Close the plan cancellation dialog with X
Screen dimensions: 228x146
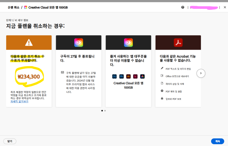(x=225, y=7)
